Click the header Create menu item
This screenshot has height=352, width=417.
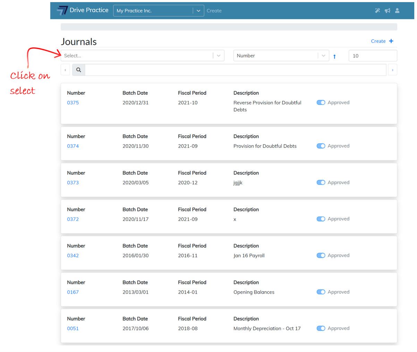[214, 11]
